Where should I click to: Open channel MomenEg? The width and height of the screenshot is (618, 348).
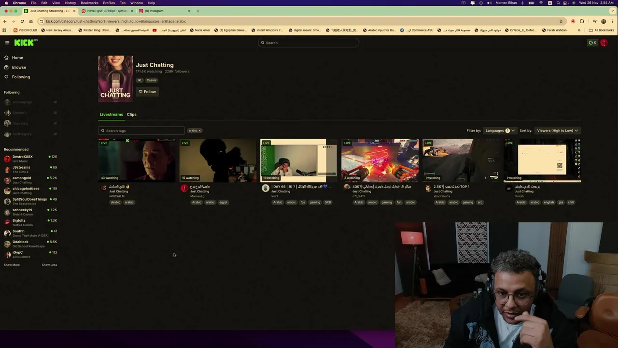point(197,196)
